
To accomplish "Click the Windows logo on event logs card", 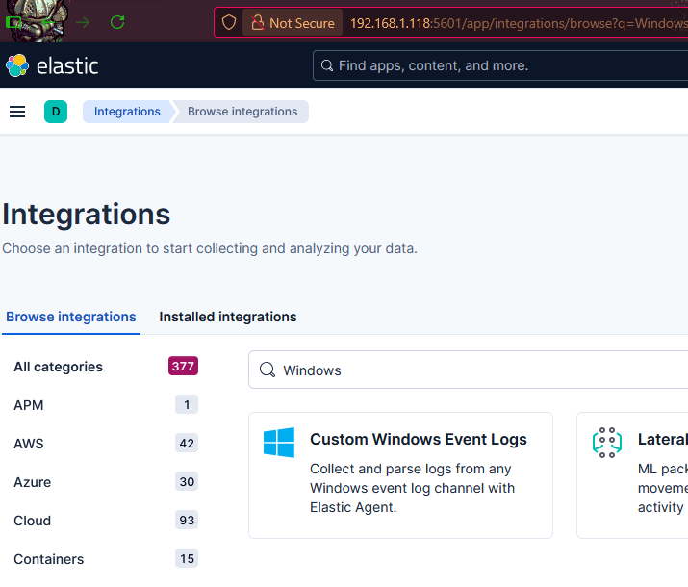I will (x=279, y=443).
